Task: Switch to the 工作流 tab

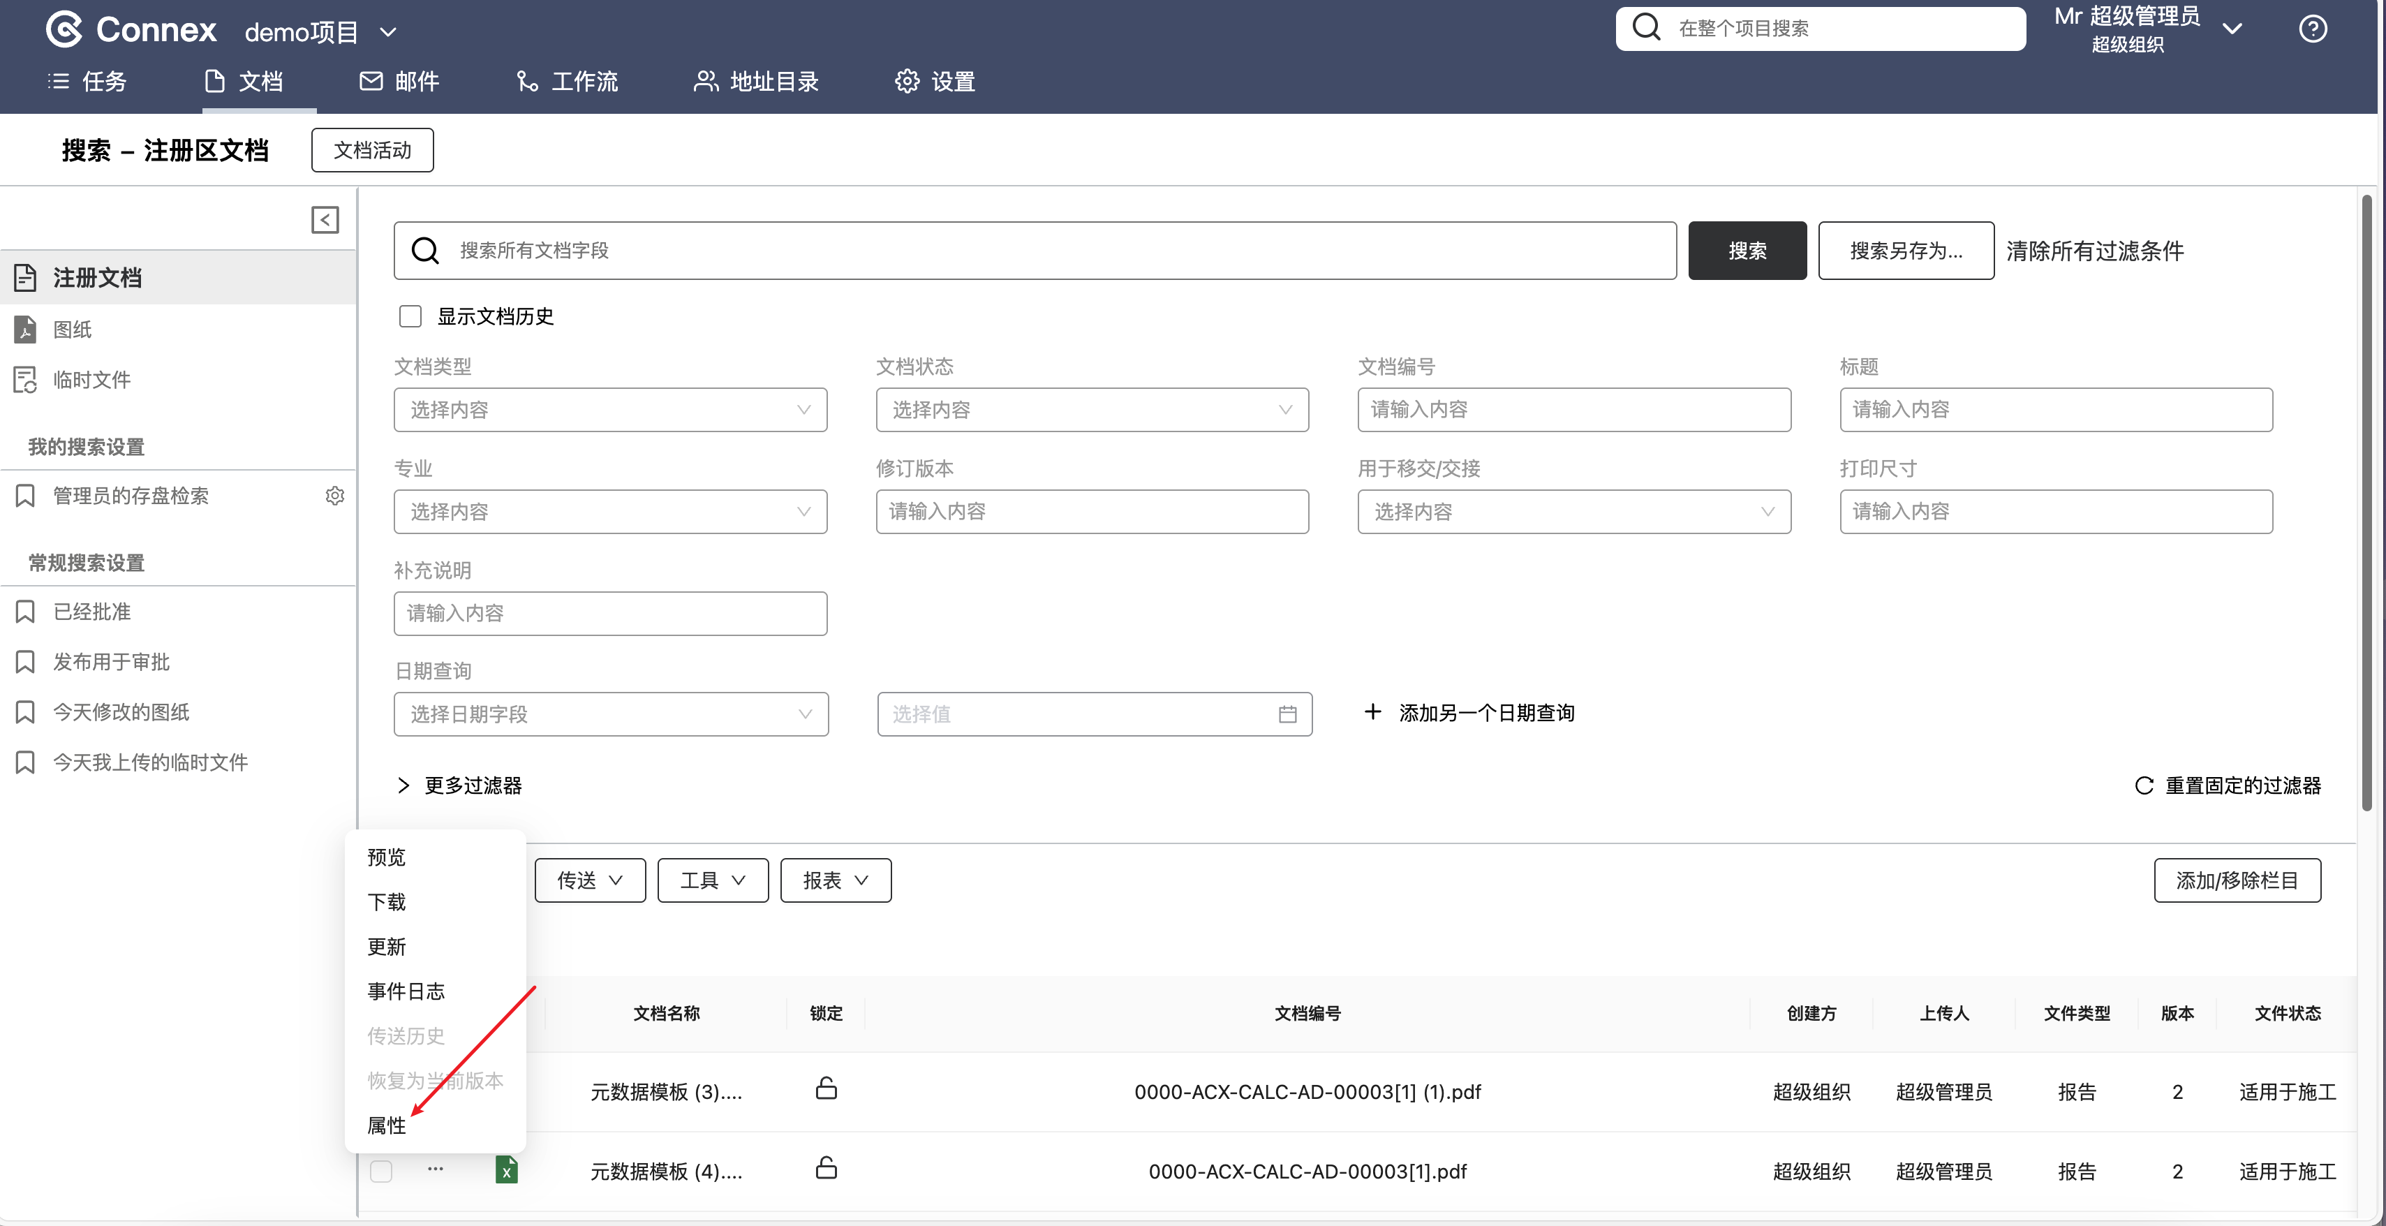Action: point(567,82)
